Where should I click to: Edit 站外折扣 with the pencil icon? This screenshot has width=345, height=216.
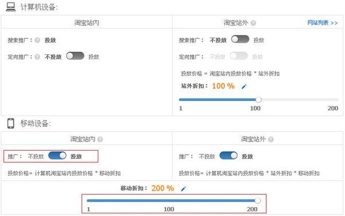point(244,86)
